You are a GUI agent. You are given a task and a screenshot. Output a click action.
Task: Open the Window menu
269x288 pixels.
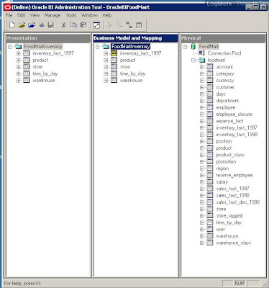89,15
